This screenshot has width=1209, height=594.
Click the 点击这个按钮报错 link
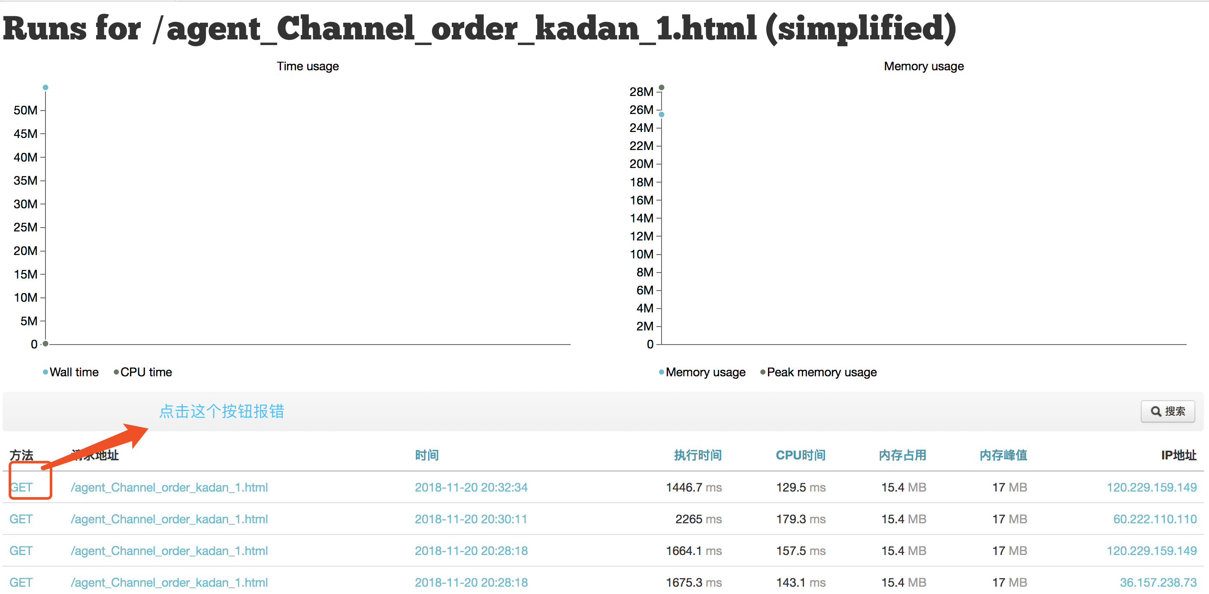coord(221,411)
